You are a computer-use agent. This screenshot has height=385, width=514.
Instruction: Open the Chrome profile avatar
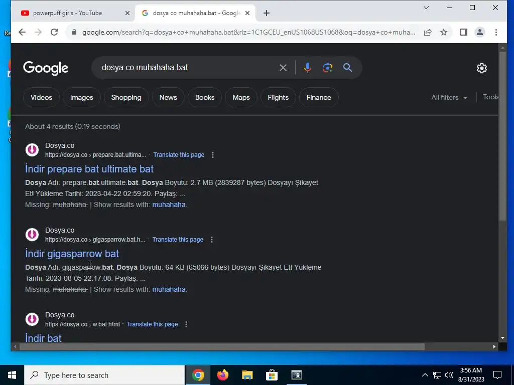click(x=479, y=32)
